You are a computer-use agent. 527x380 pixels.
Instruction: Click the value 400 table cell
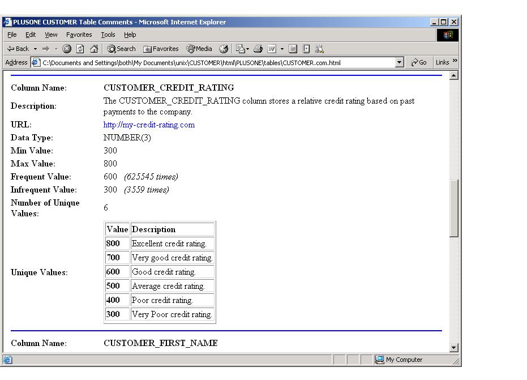[117, 300]
